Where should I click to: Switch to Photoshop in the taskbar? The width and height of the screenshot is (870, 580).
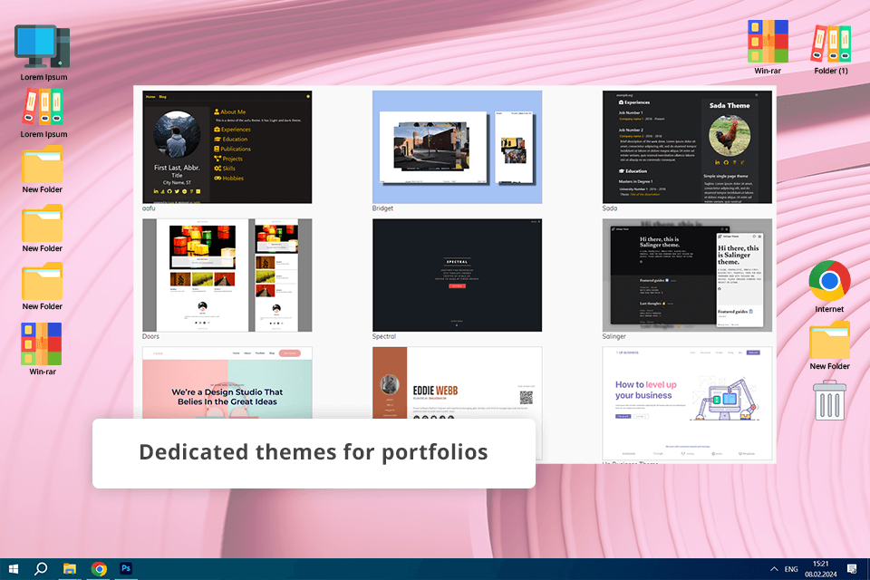pos(126,568)
